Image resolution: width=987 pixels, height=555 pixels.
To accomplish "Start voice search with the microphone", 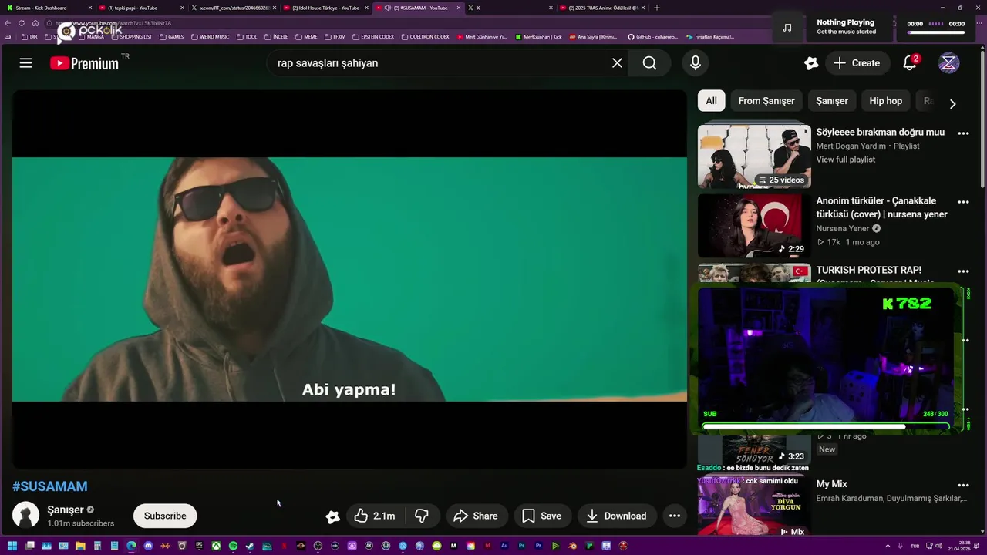I will click(696, 63).
